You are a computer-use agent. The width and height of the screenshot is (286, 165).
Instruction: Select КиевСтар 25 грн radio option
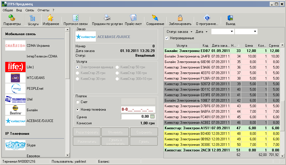[77, 73]
